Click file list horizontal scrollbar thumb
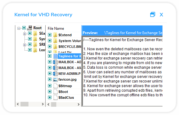This screenshot has height=115, width=179. click(x=54, y=104)
